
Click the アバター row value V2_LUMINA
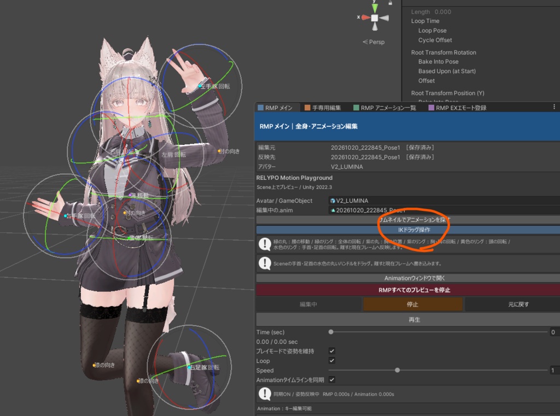347,167
